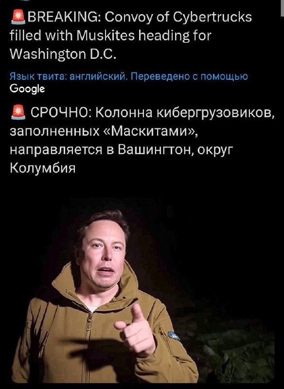
Task: Click the siren emoji before BREAKING
Action: (x=18, y=18)
